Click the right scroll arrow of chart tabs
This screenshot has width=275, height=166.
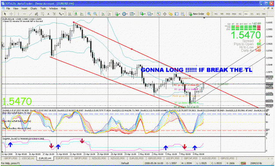272,158
